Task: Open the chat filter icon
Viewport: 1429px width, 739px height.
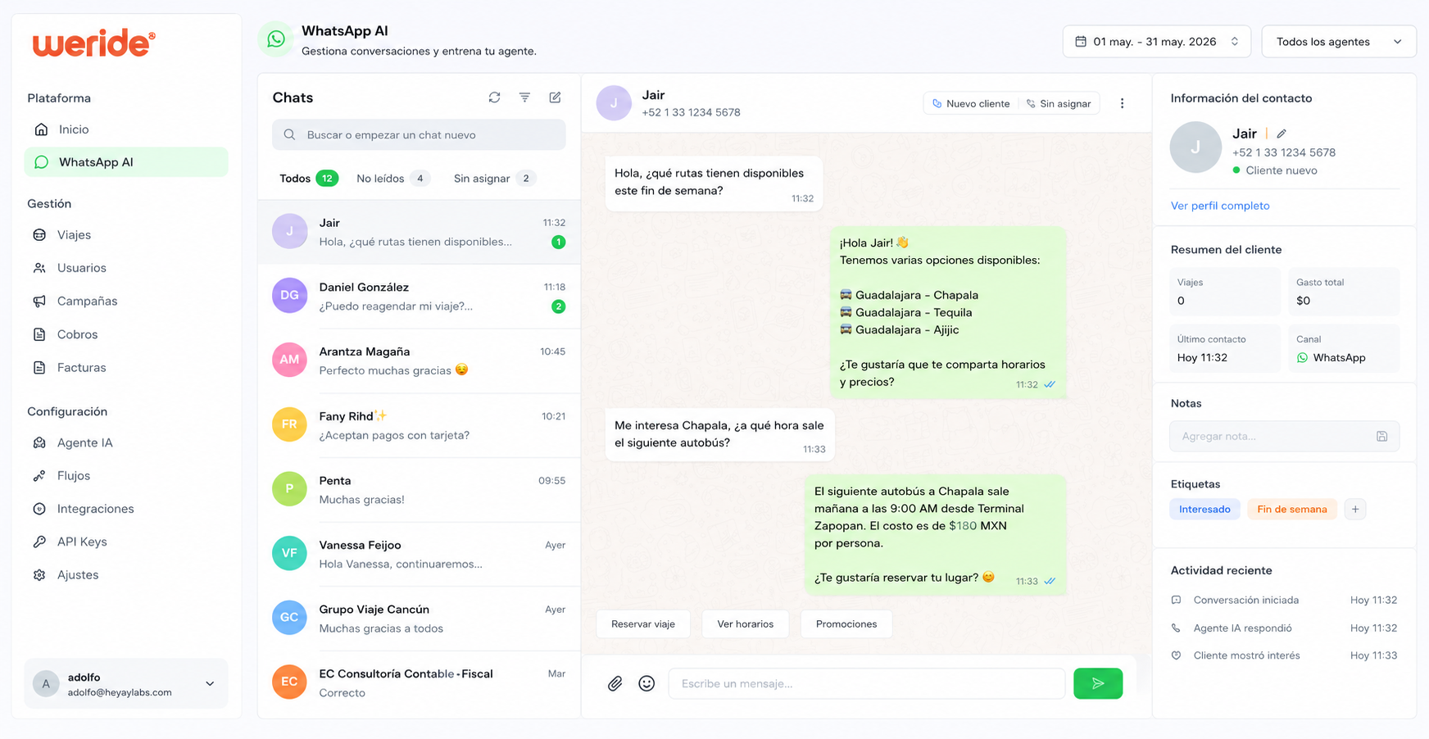Action: pos(524,97)
